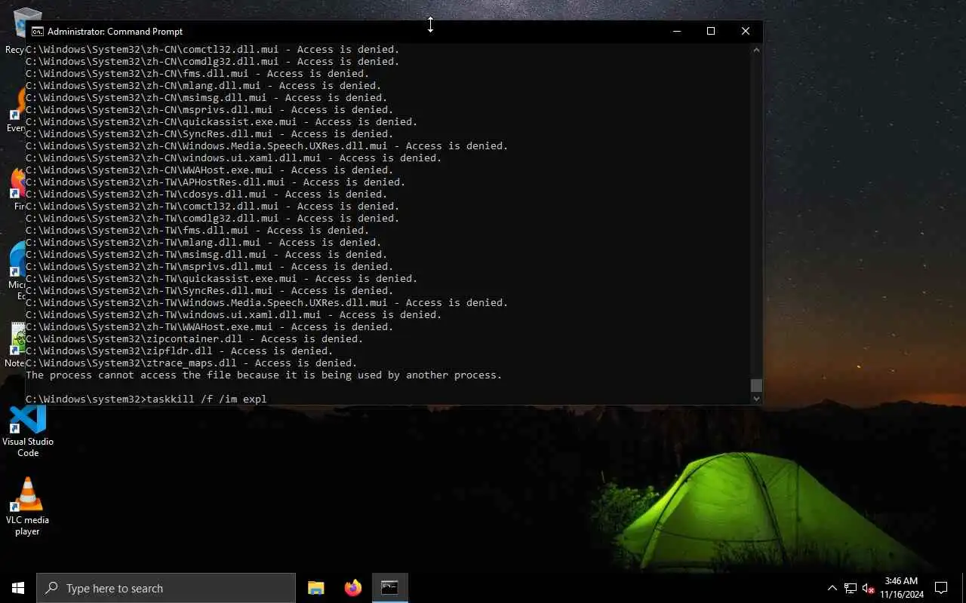The image size is (966, 603).
Task: Click the 'process cannot access the file' message
Action: click(264, 375)
